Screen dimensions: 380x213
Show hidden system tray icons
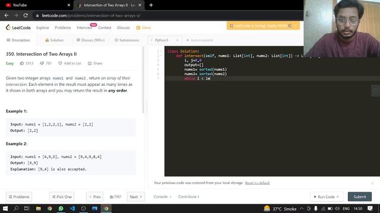tap(302, 208)
